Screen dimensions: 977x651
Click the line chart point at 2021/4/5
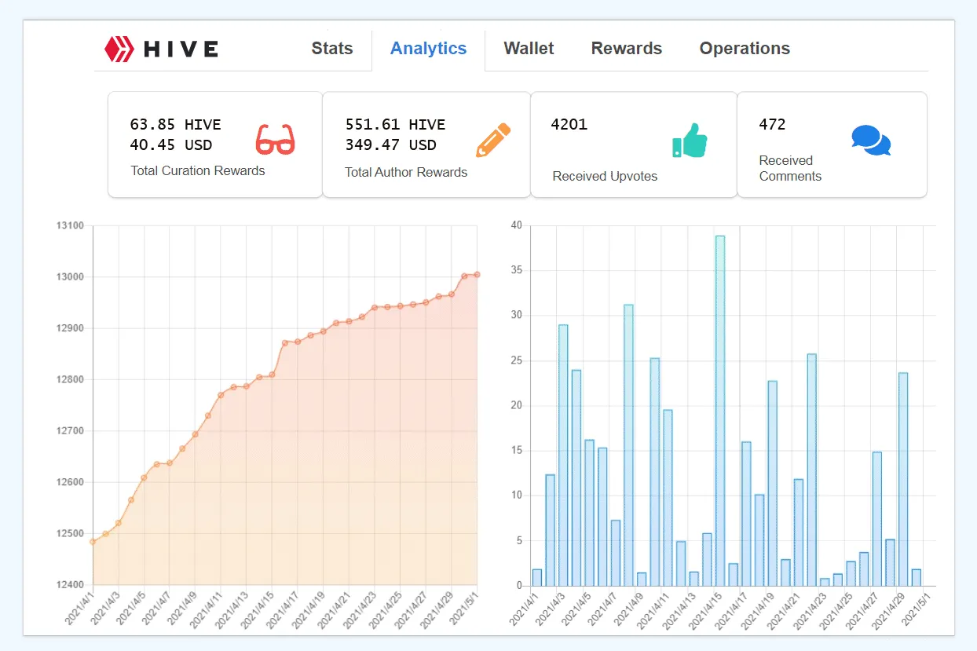[x=144, y=477]
